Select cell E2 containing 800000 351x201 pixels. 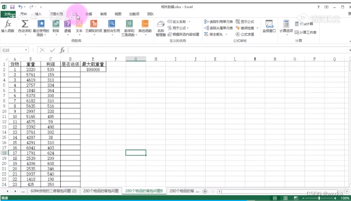point(93,70)
